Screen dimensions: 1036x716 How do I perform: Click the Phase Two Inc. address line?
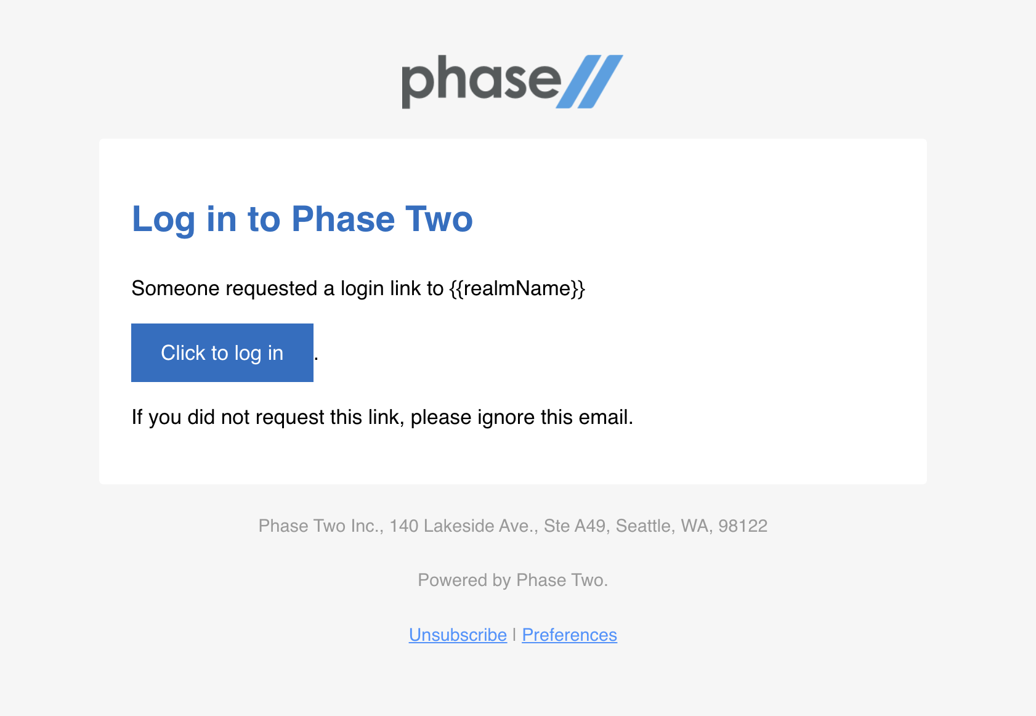513,526
